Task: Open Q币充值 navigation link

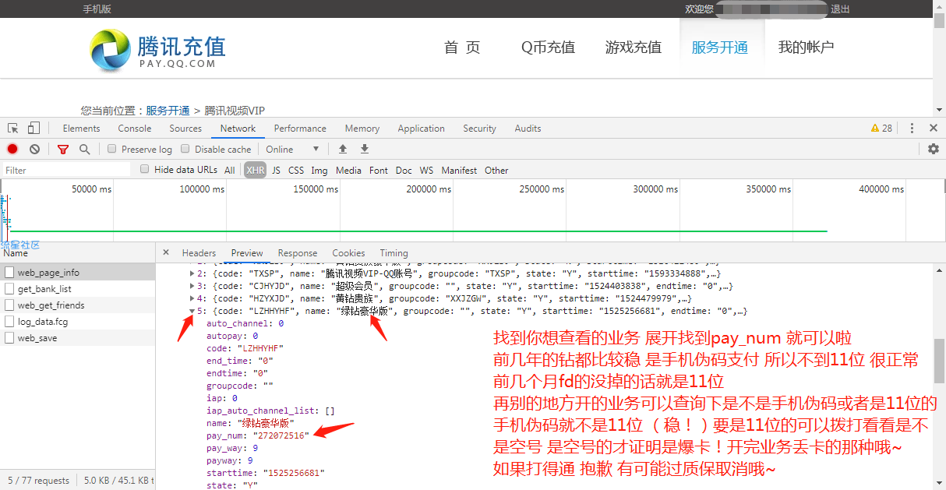Action: [x=549, y=48]
